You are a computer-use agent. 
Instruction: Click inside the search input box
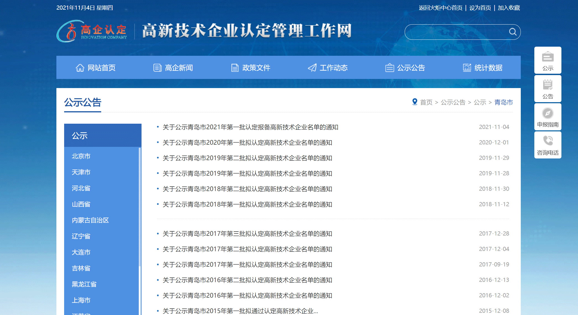point(456,32)
